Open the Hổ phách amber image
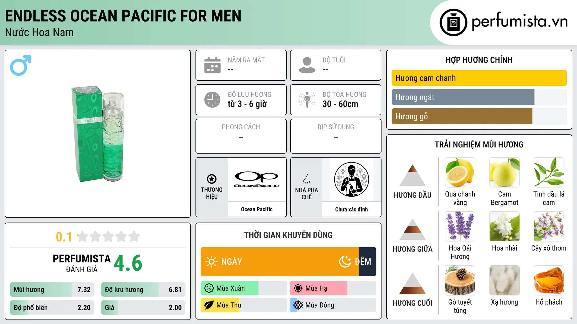This screenshot has height=324, width=577. pos(549,280)
